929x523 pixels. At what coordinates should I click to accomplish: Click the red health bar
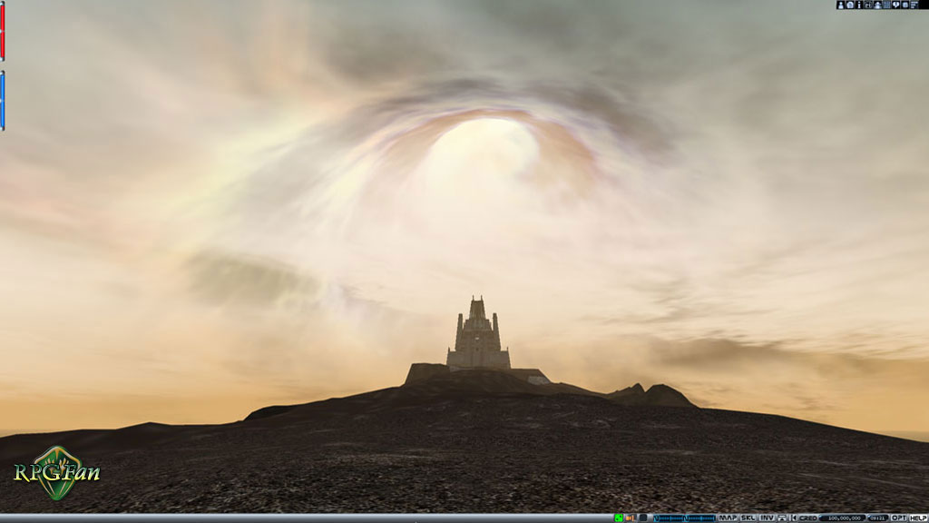pos(3,31)
